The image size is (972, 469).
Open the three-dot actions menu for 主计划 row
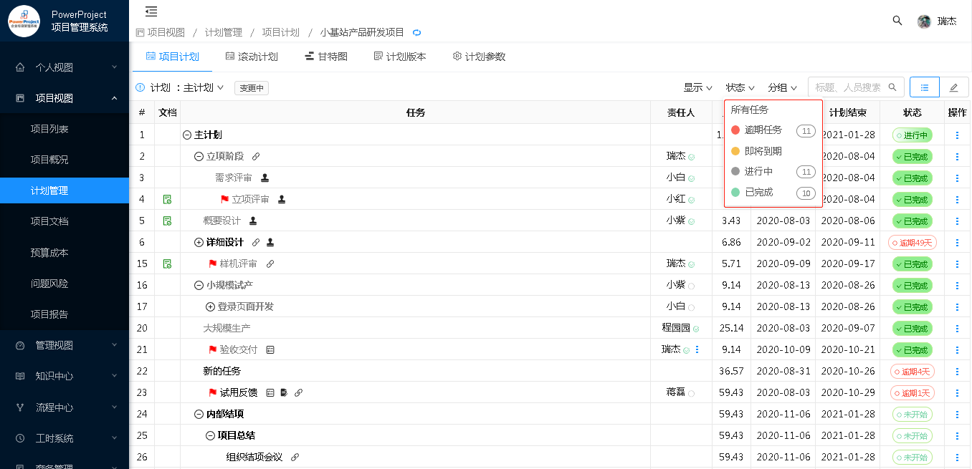[957, 135]
